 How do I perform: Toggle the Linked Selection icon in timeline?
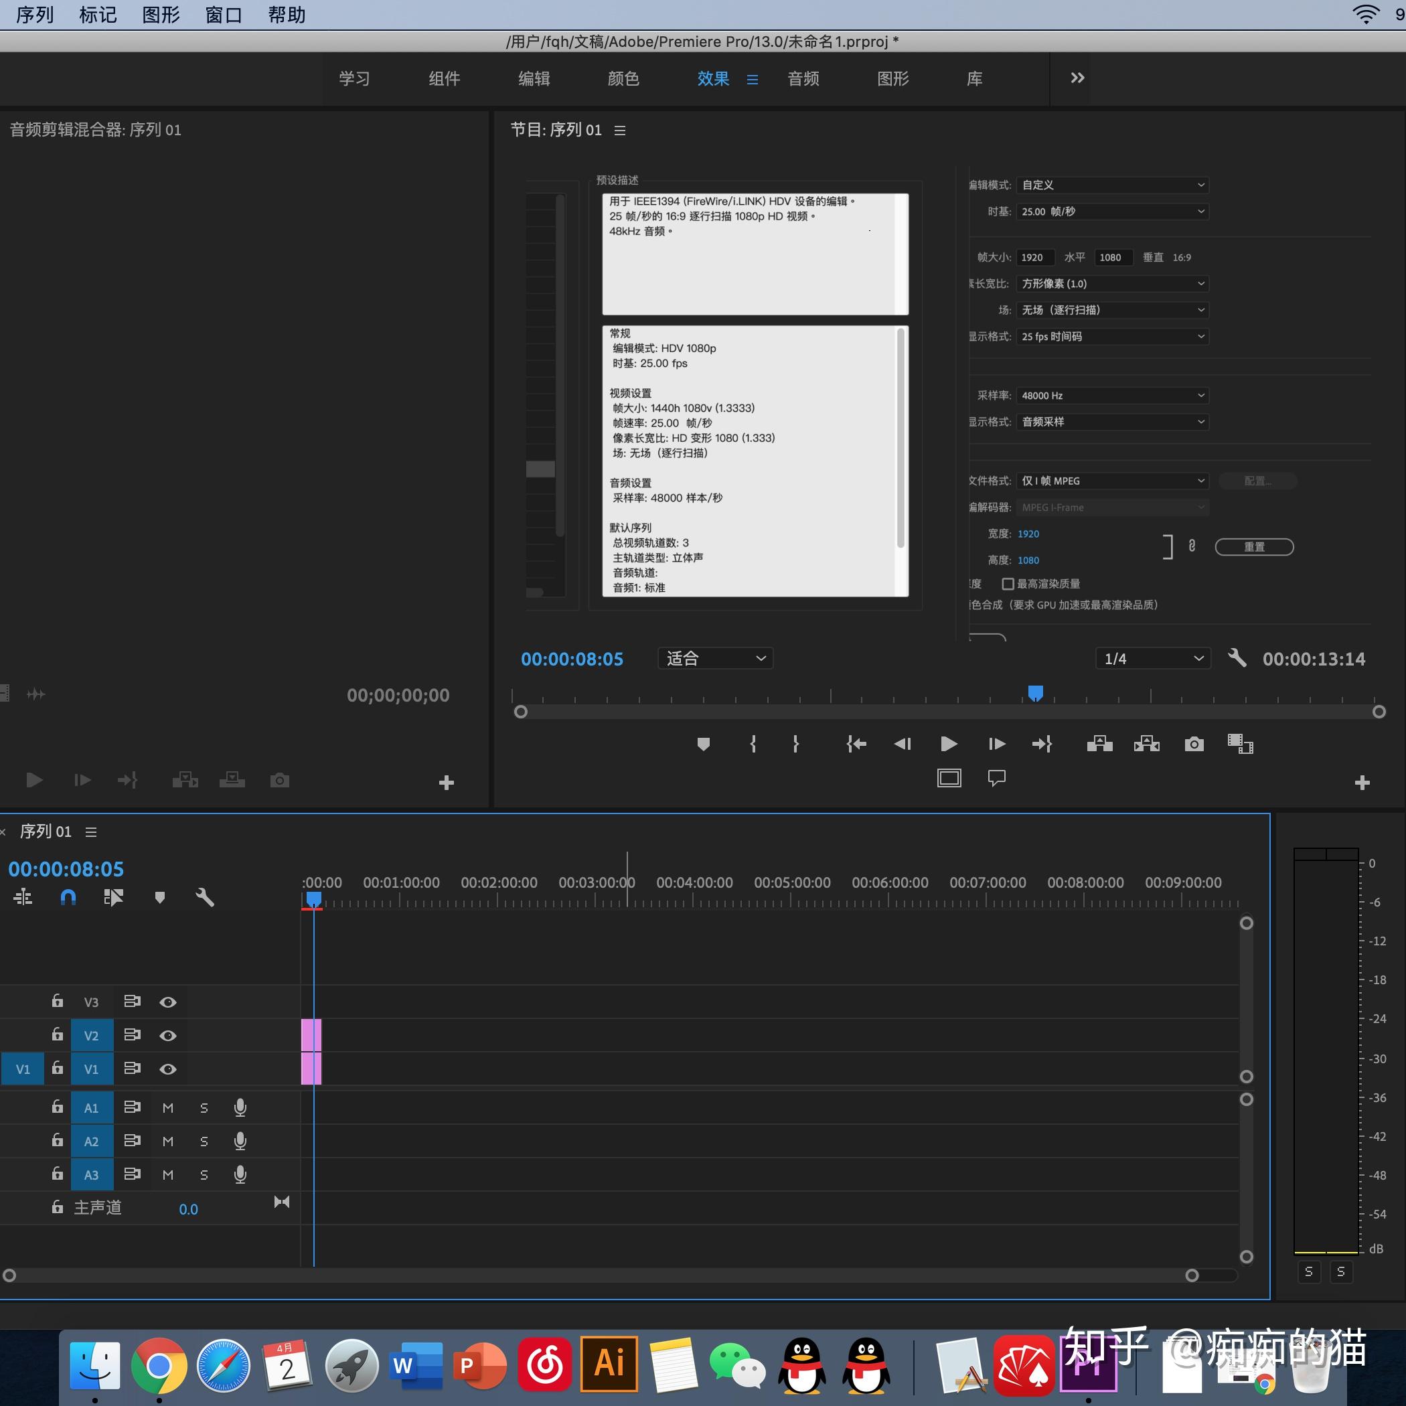tap(114, 897)
